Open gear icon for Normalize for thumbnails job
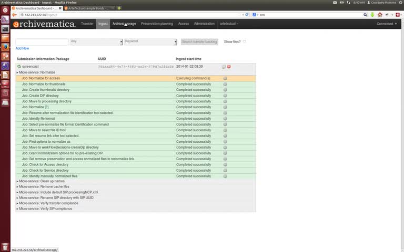Image resolution: width=404 pixels, height=252 pixels. (225, 84)
